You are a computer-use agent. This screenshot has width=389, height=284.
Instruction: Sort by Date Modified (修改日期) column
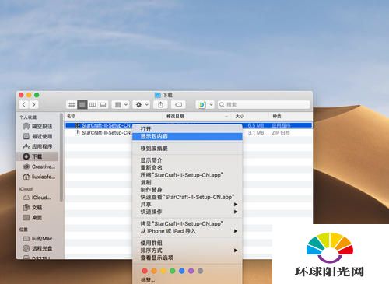(x=198, y=116)
